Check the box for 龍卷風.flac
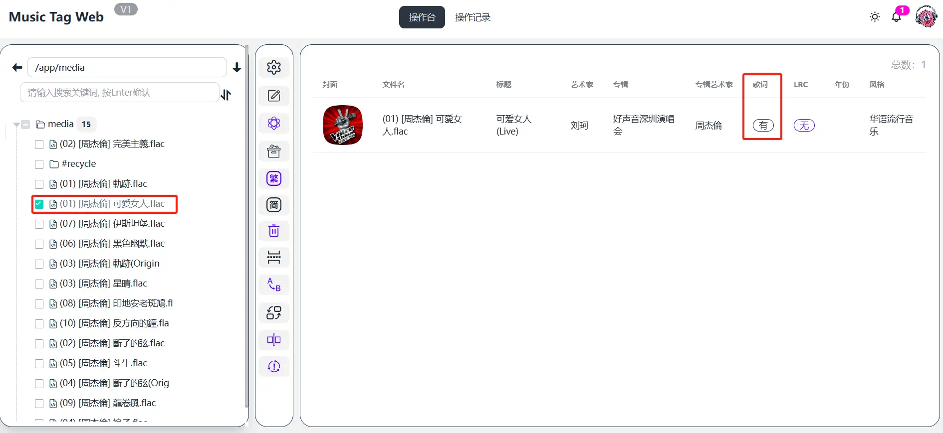The width and height of the screenshot is (943, 433). pos(39,404)
